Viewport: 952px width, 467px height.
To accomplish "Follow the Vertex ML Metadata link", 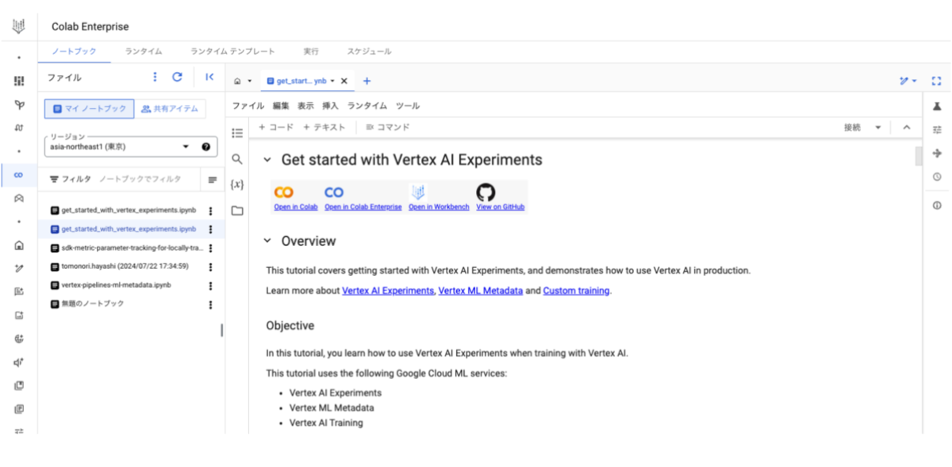I will pos(480,291).
